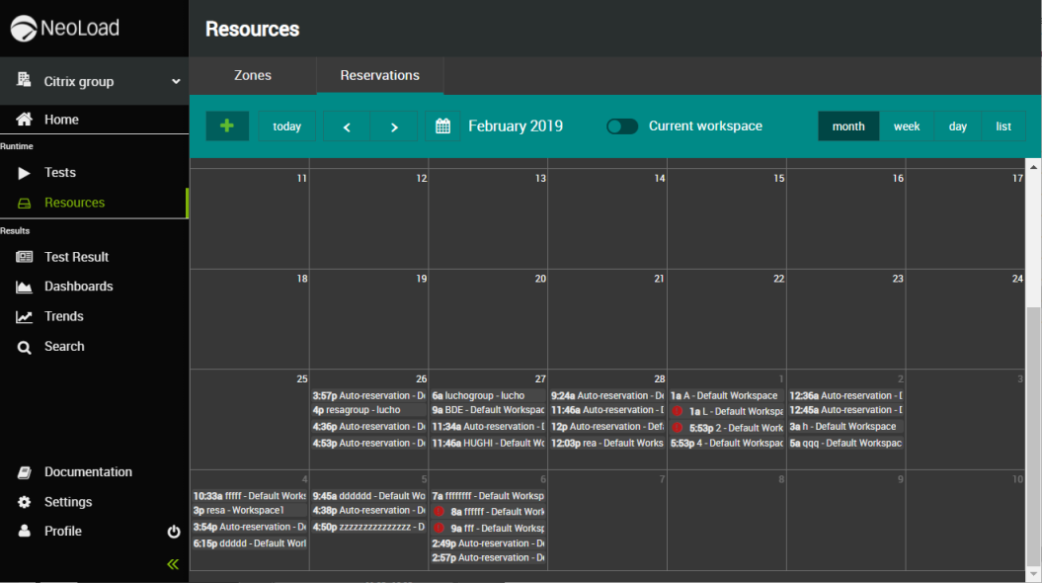Open the Documentation link
The width and height of the screenshot is (1042, 583).
click(x=88, y=472)
